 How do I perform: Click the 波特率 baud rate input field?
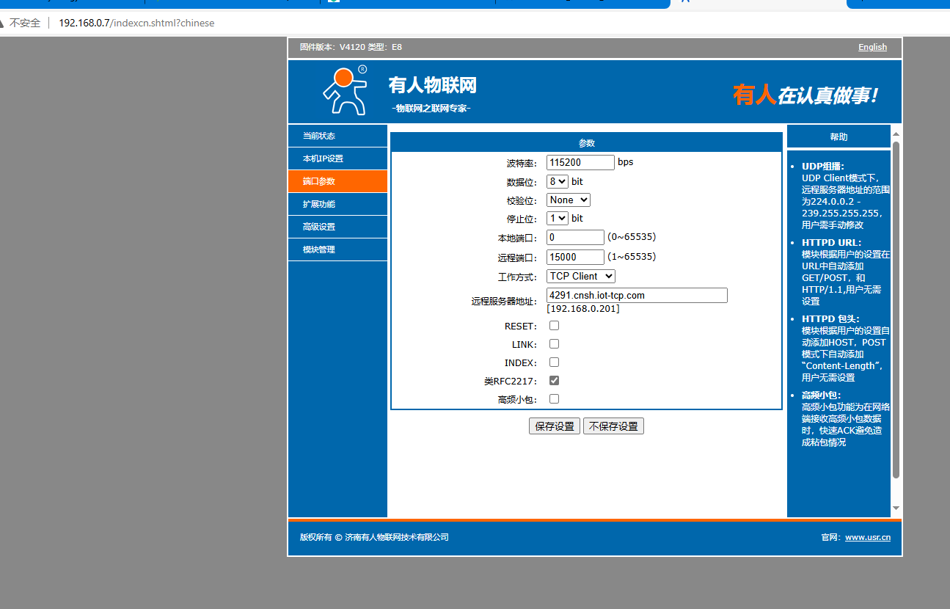[580, 162]
